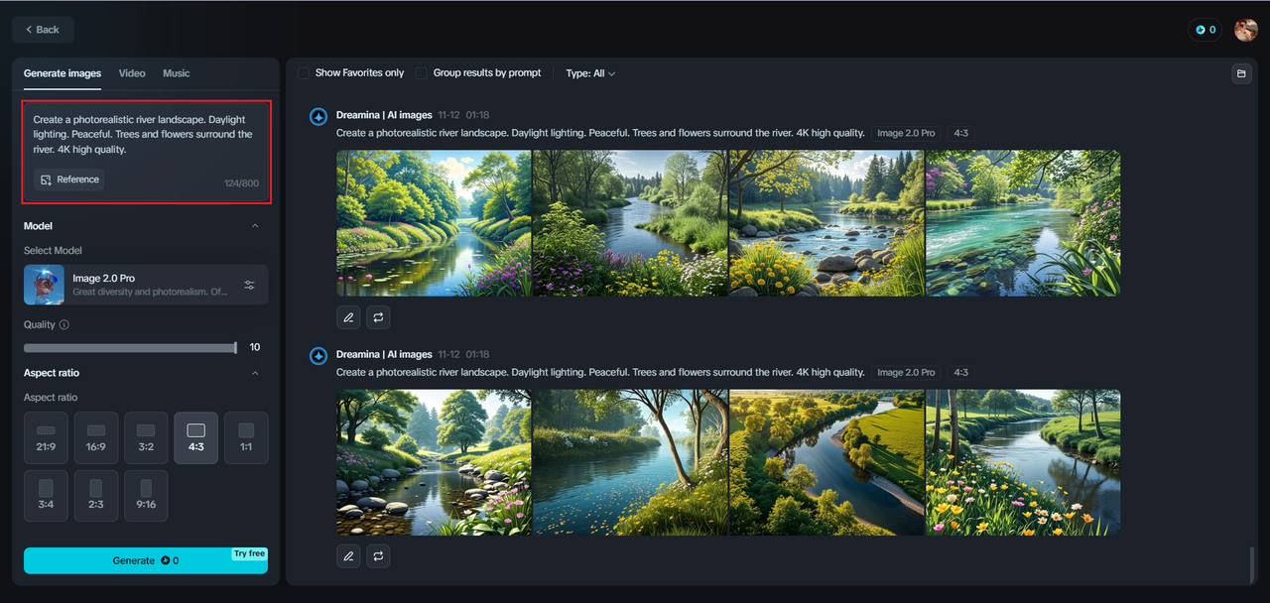Collapse the Model section chevron
This screenshot has height=603, width=1270.
[x=255, y=226]
